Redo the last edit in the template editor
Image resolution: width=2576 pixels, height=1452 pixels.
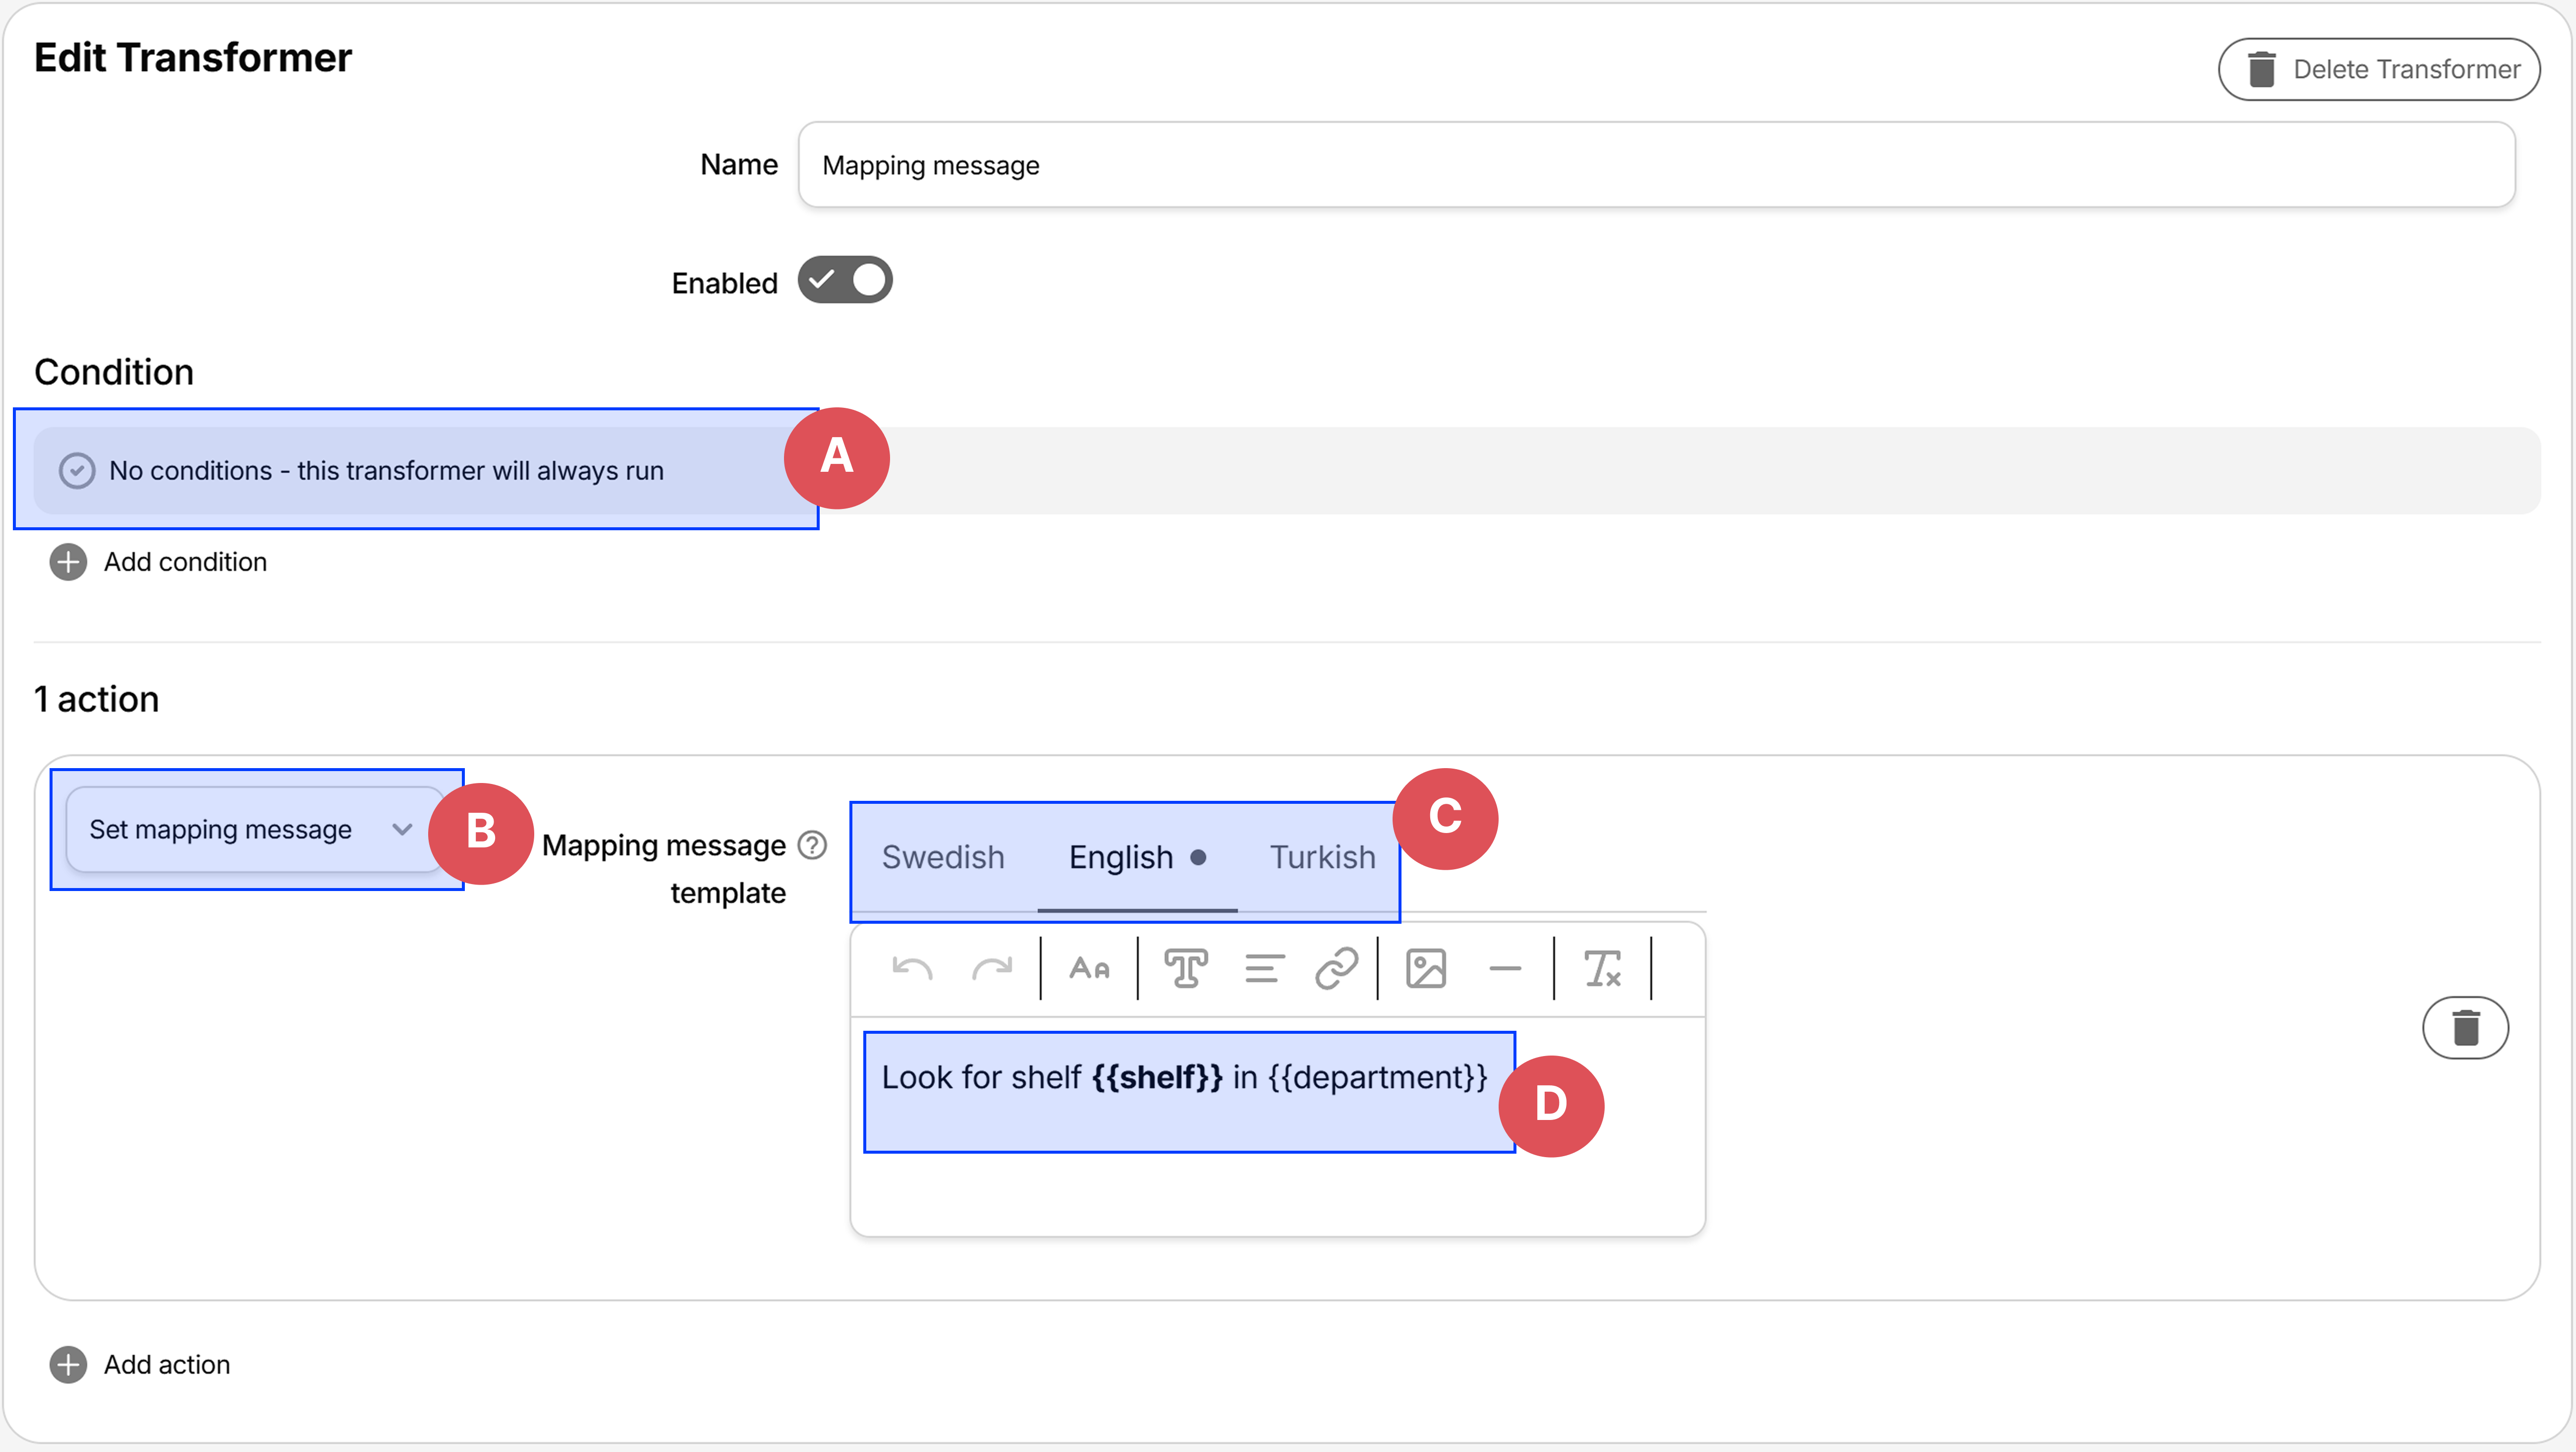click(x=993, y=967)
